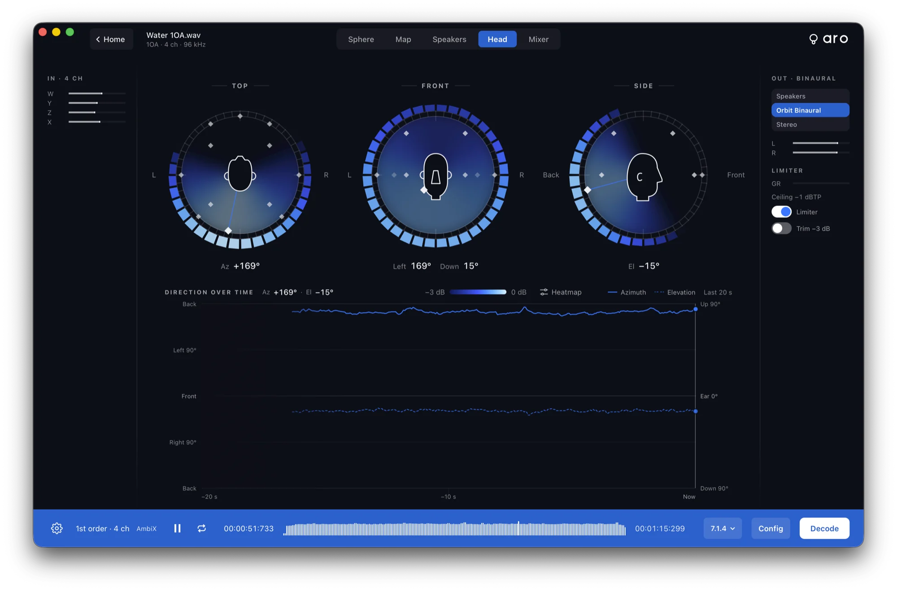Click current time 00:00:51:733
Image resolution: width=897 pixels, height=591 pixels.
tap(249, 529)
